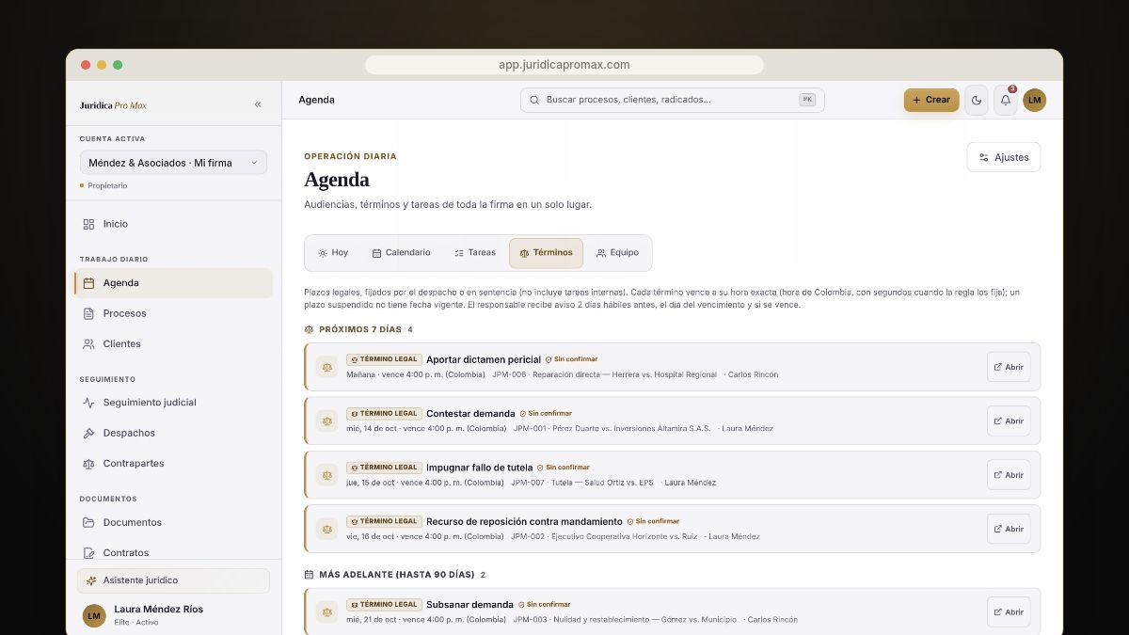Click the Agenda calendar icon in sidebar

pyautogui.click(x=88, y=283)
